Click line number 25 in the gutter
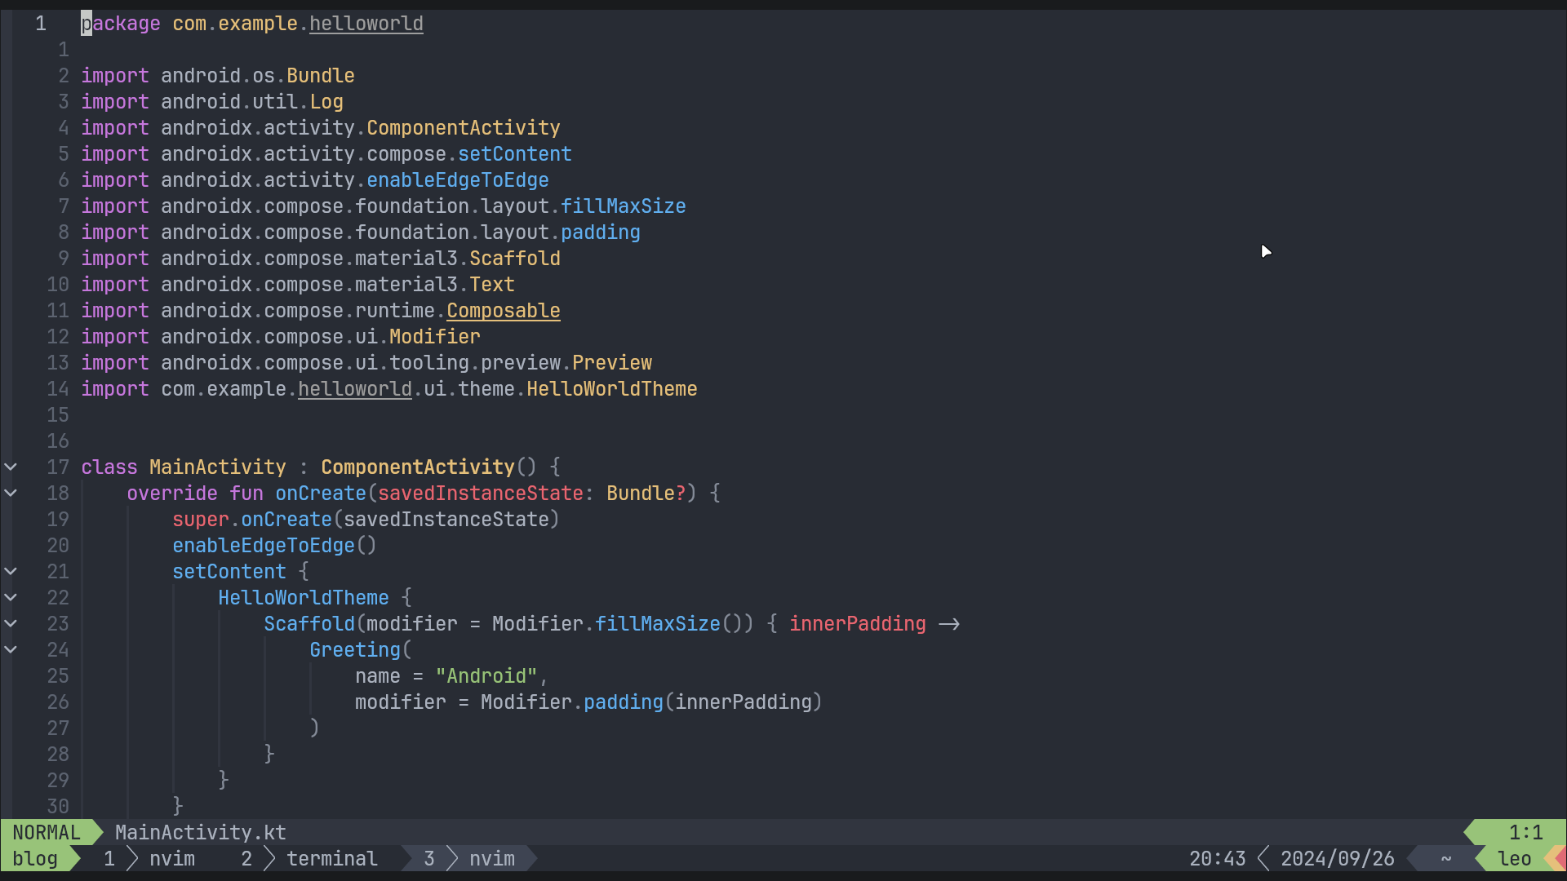Viewport: 1567px width, 881px height. click(x=57, y=675)
